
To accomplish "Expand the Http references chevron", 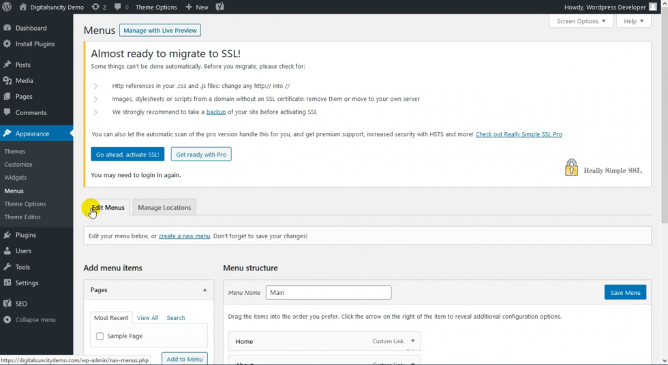I will (x=96, y=86).
